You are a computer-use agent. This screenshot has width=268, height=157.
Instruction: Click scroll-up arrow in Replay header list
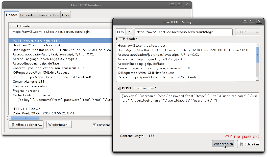pos(258,45)
